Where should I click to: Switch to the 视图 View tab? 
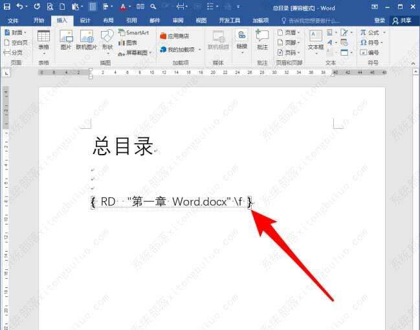(x=201, y=20)
